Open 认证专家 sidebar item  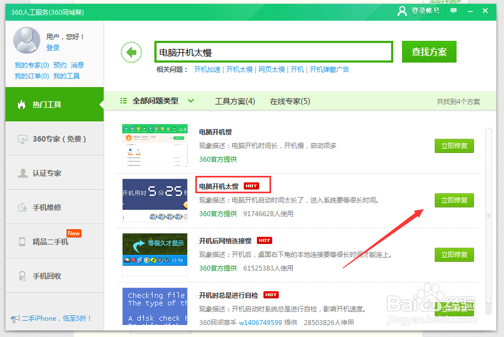pos(55,173)
